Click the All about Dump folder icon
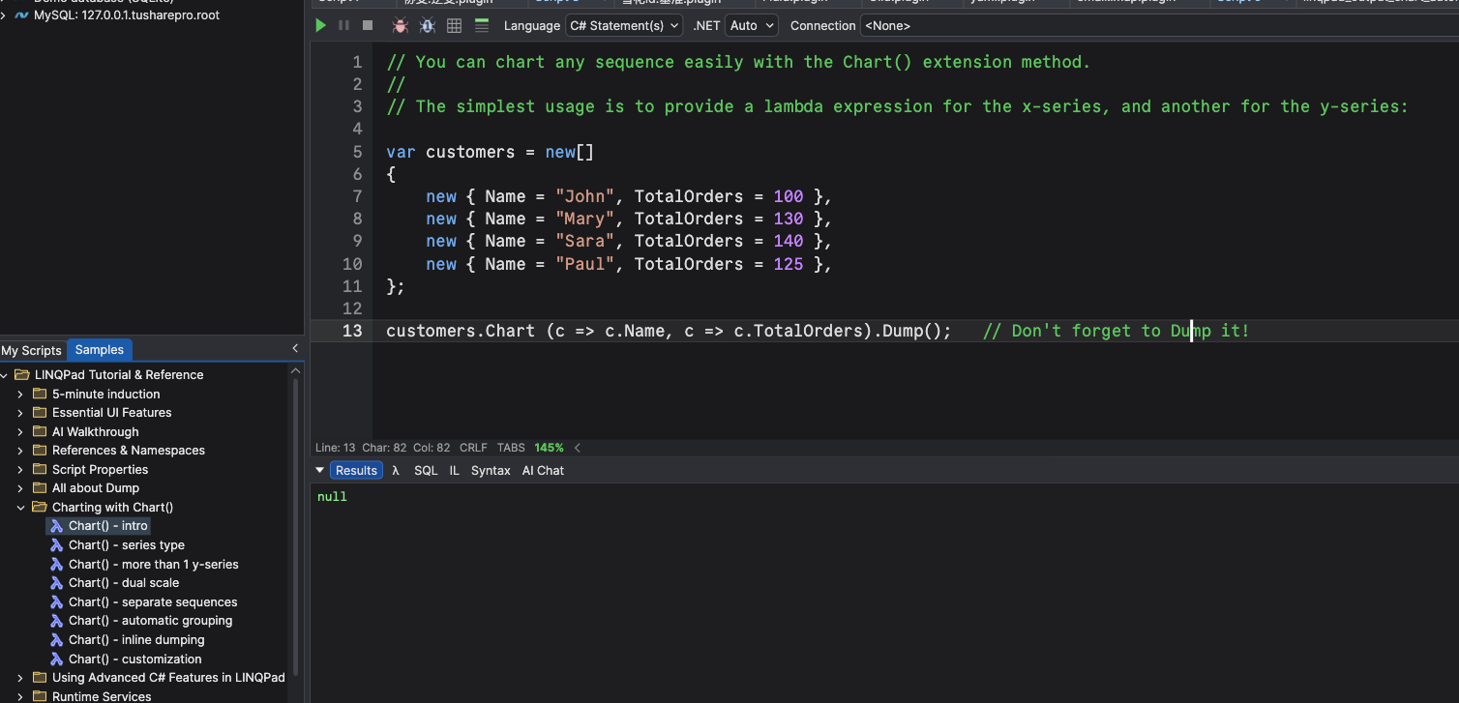The height and width of the screenshot is (703, 1459). click(40, 488)
